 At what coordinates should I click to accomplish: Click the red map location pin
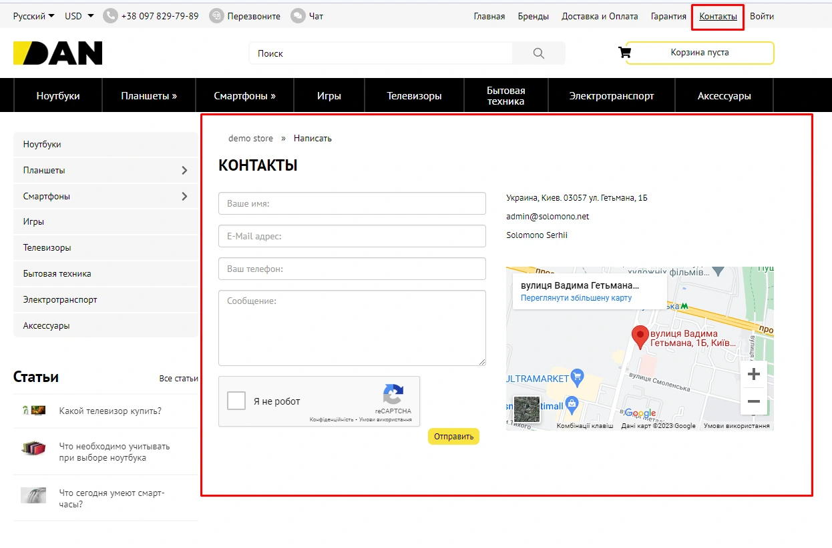pyautogui.click(x=640, y=337)
